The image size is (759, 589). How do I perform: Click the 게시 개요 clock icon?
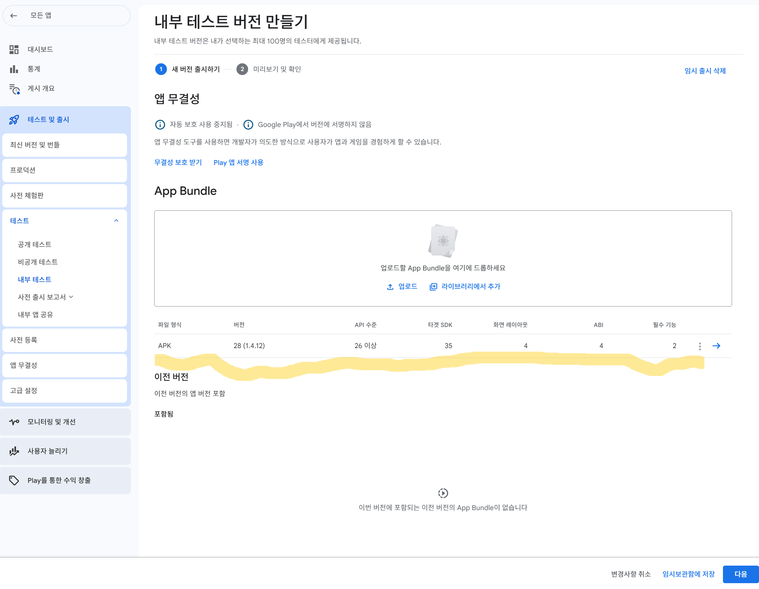(14, 89)
